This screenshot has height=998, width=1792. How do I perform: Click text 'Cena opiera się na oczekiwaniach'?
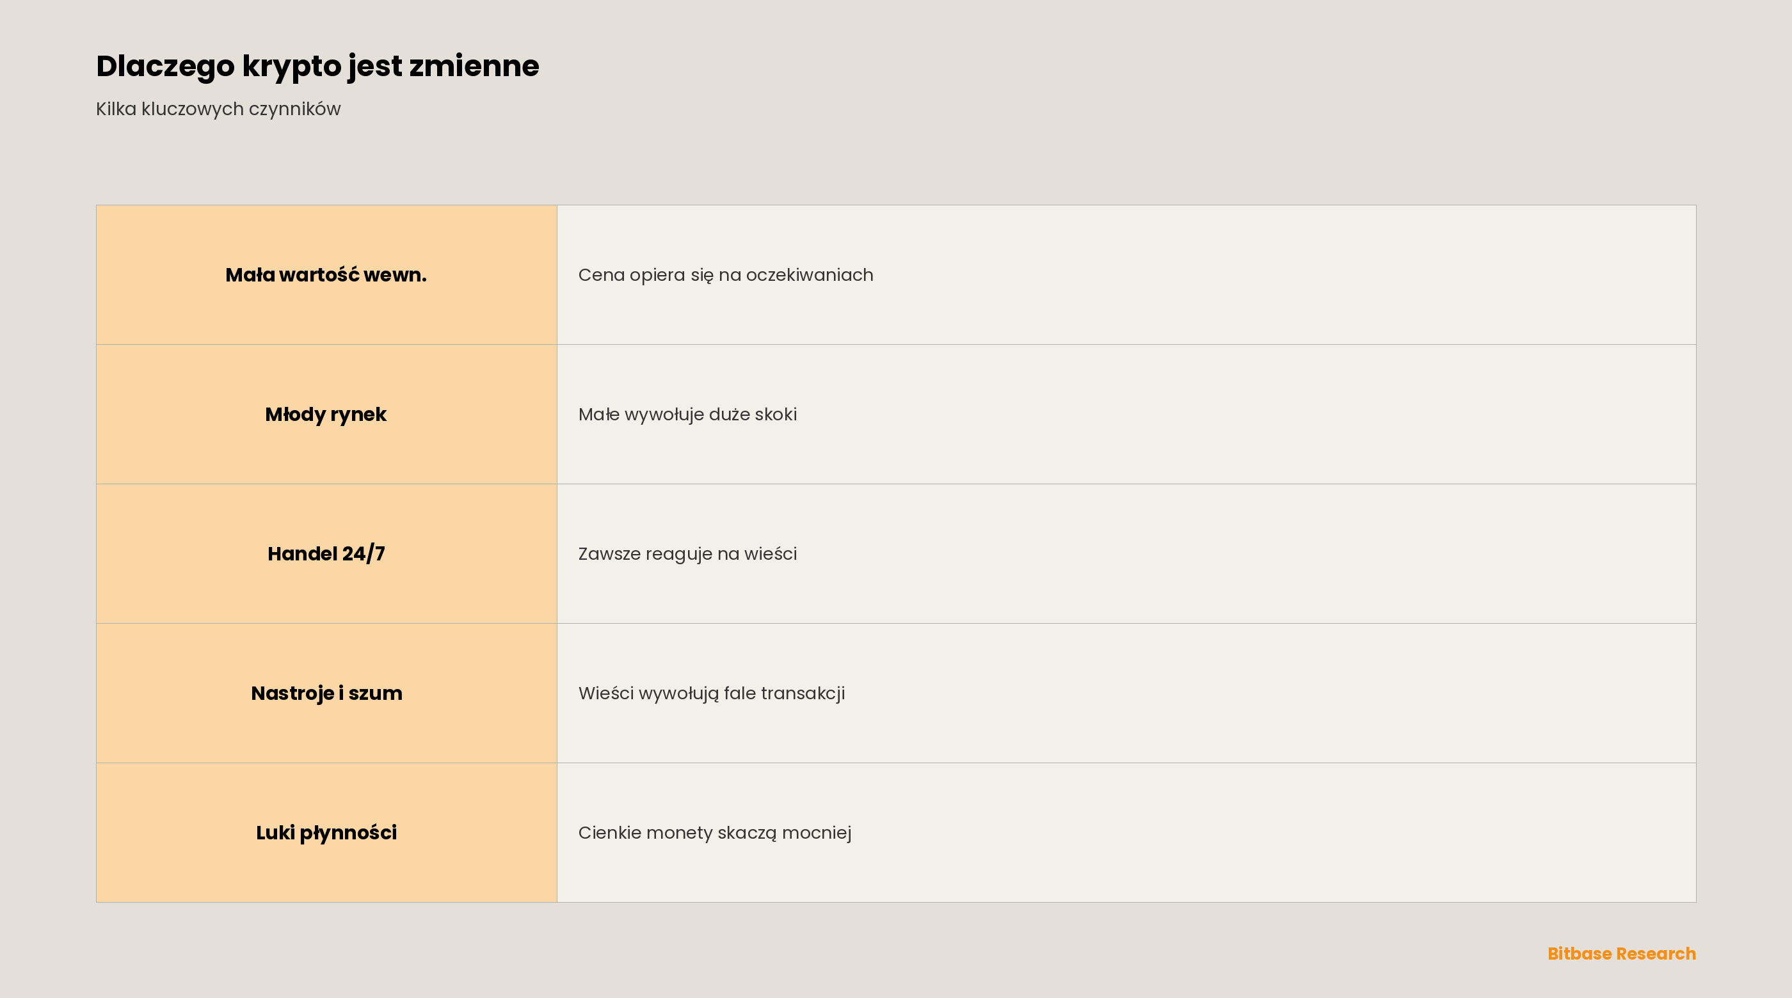[x=726, y=275]
